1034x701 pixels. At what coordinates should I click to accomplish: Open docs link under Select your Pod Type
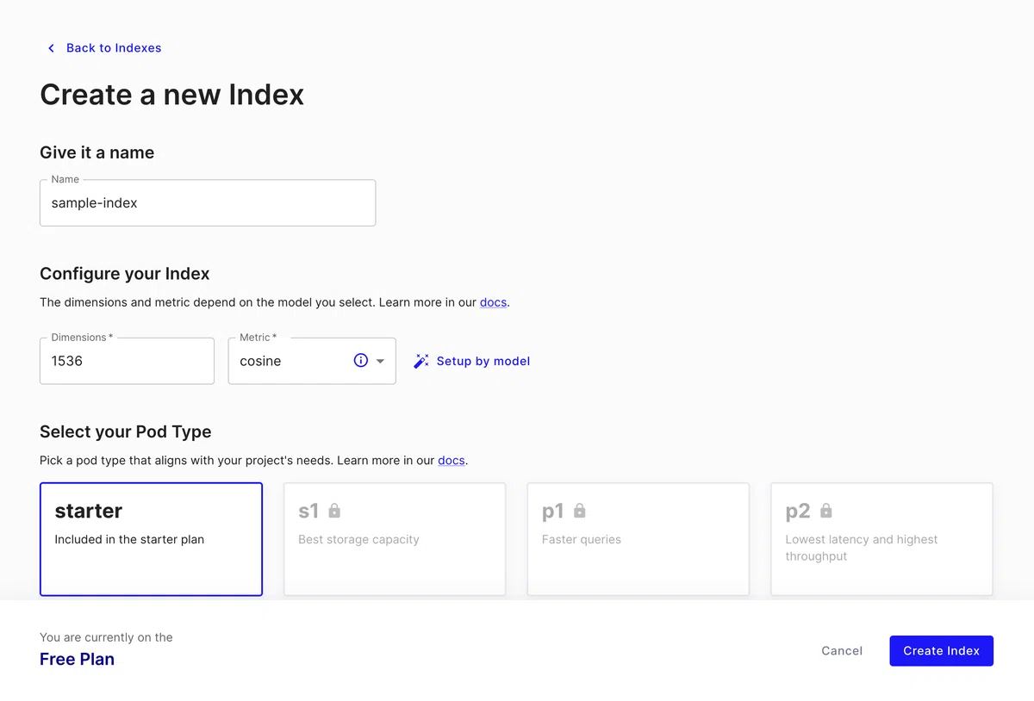pyautogui.click(x=452, y=460)
